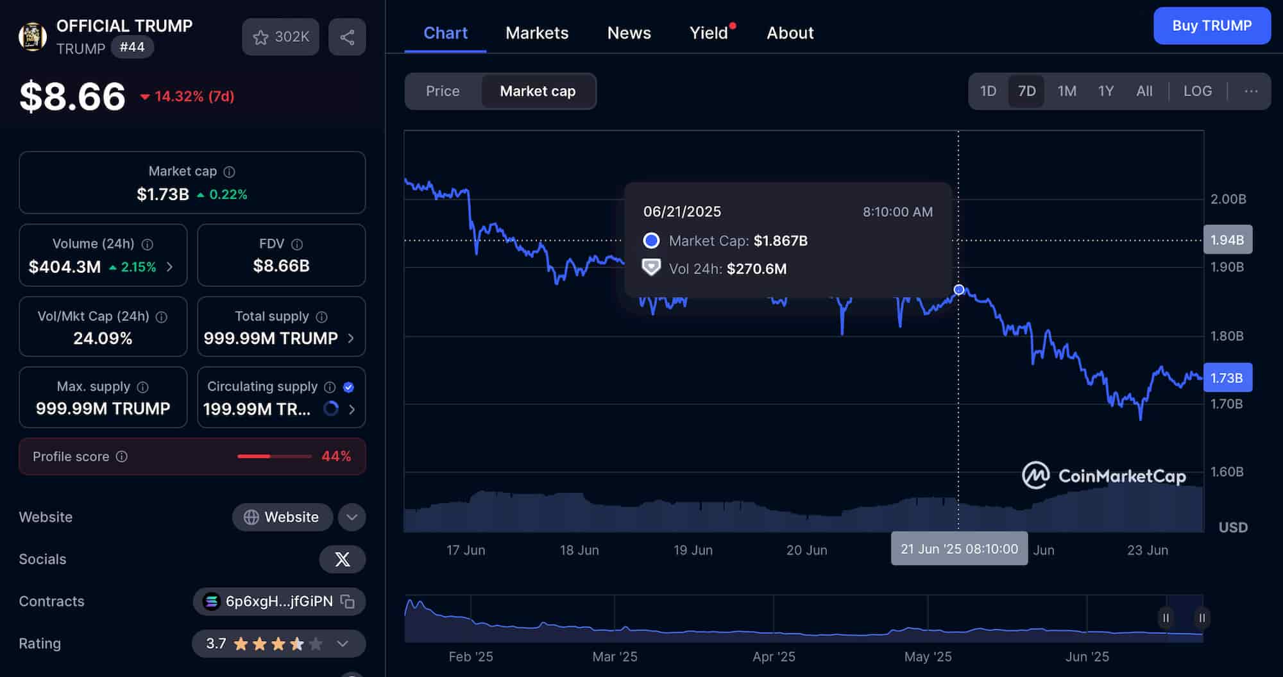Show info icon for FDV

tap(296, 244)
